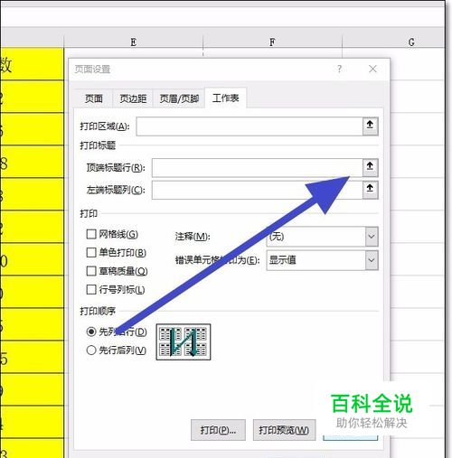This screenshot has width=452, height=458.
Task: Choose the 先行后列 print order radio
Action: pos(91,351)
